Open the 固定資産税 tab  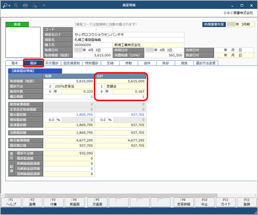[72, 63]
